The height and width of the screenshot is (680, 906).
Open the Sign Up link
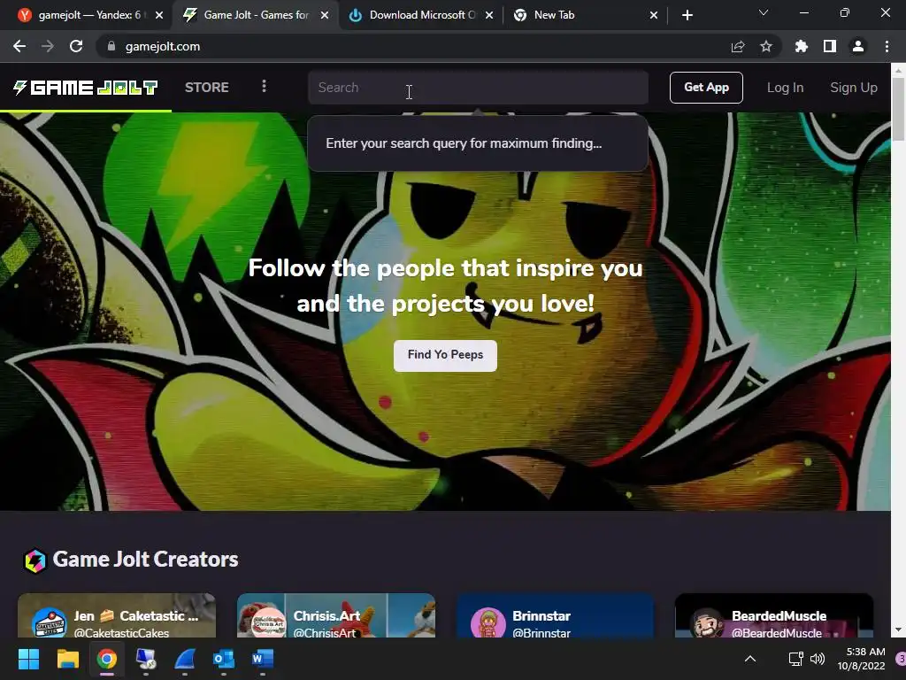point(854,88)
